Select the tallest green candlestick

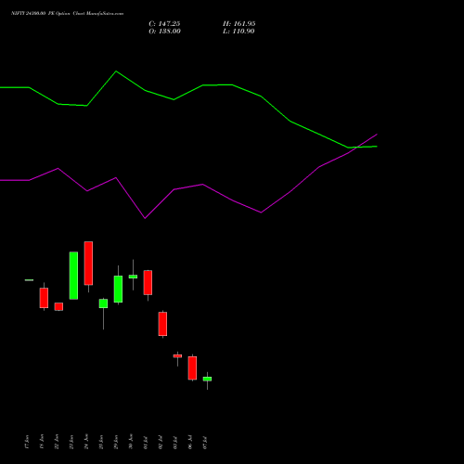click(x=73, y=276)
